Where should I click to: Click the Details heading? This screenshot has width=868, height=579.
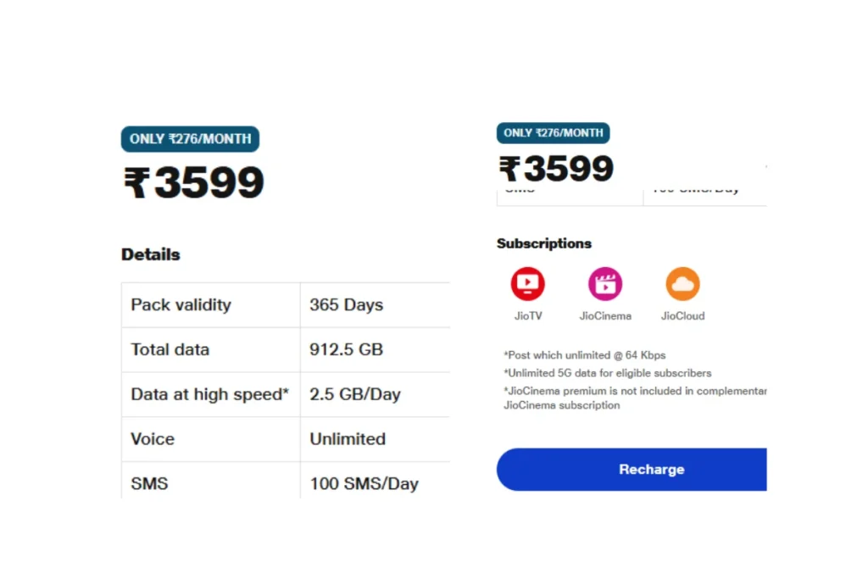click(151, 254)
